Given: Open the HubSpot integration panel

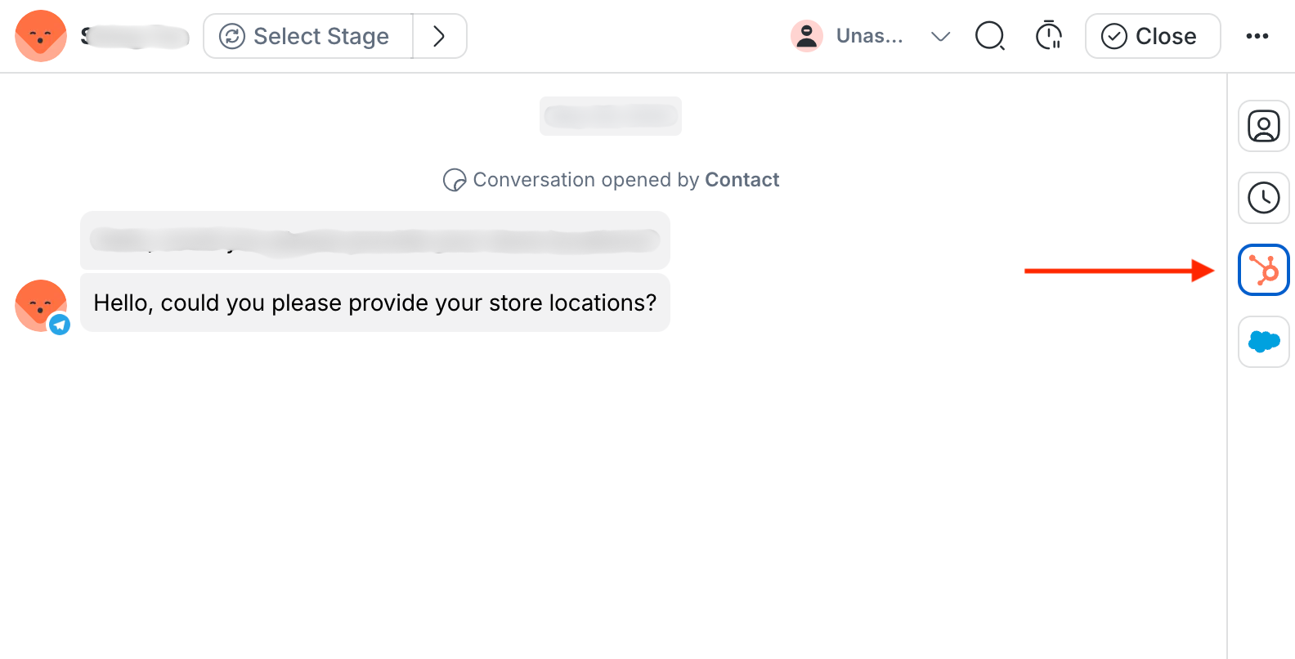Looking at the screenshot, I should coord(1263,270).
